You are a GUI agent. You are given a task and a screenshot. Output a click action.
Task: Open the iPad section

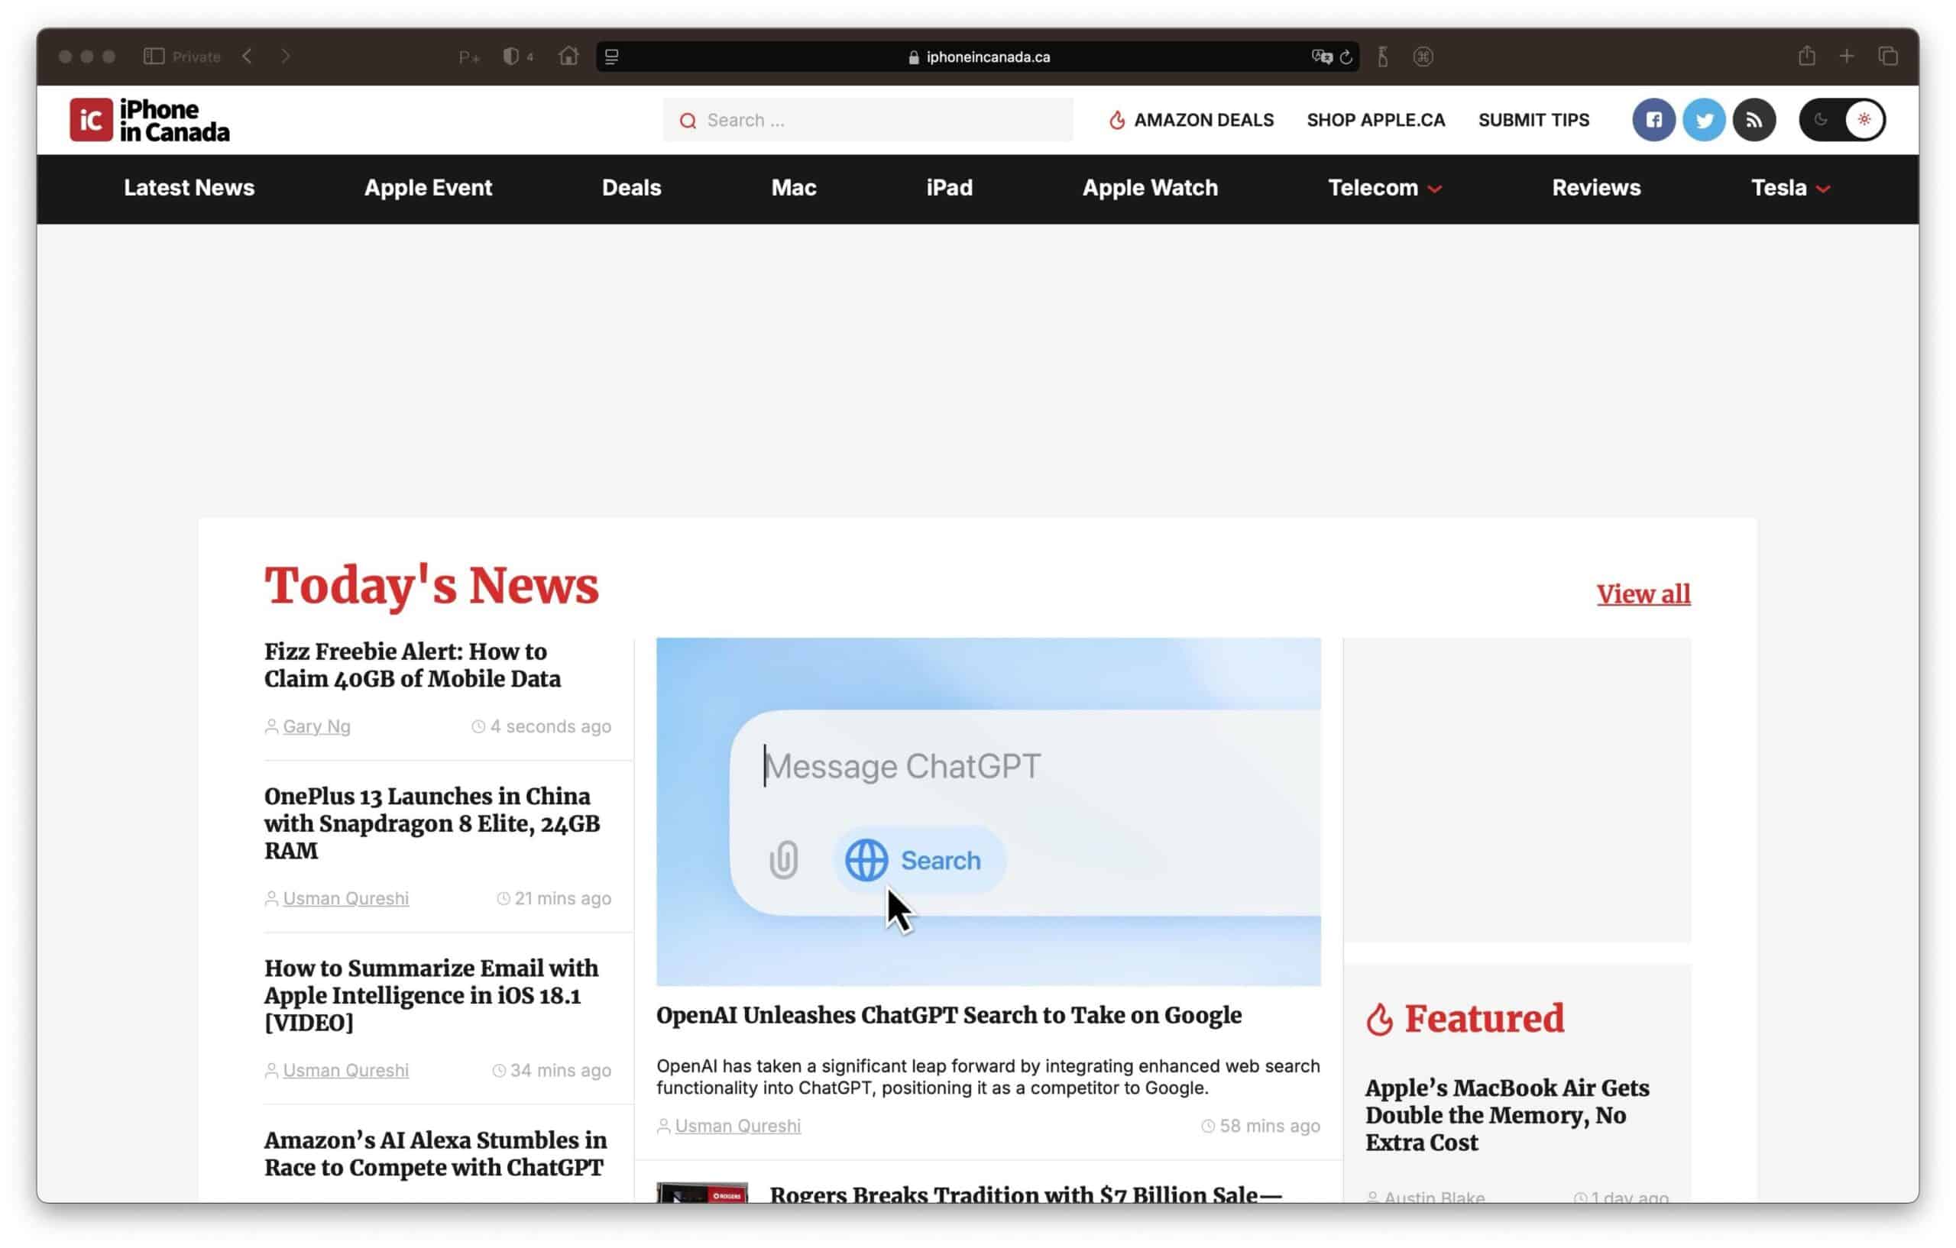coord(950,189)
